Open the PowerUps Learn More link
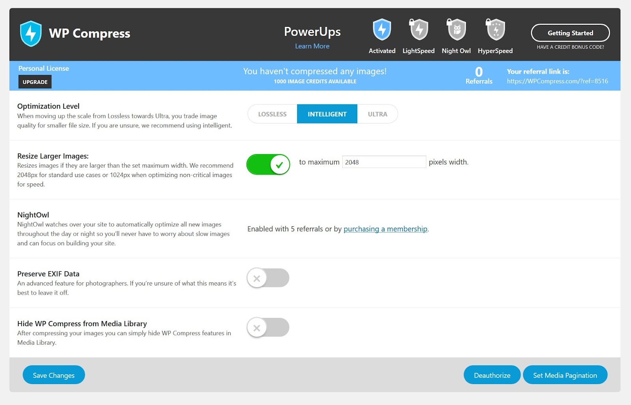The height and width of the screenshot is (405, 631). tap(312, 46)
